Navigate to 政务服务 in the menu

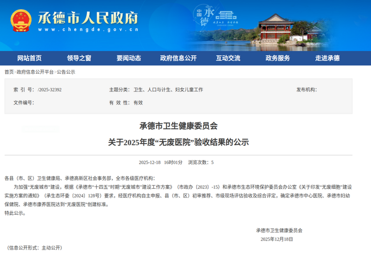(x=277, y=58)
